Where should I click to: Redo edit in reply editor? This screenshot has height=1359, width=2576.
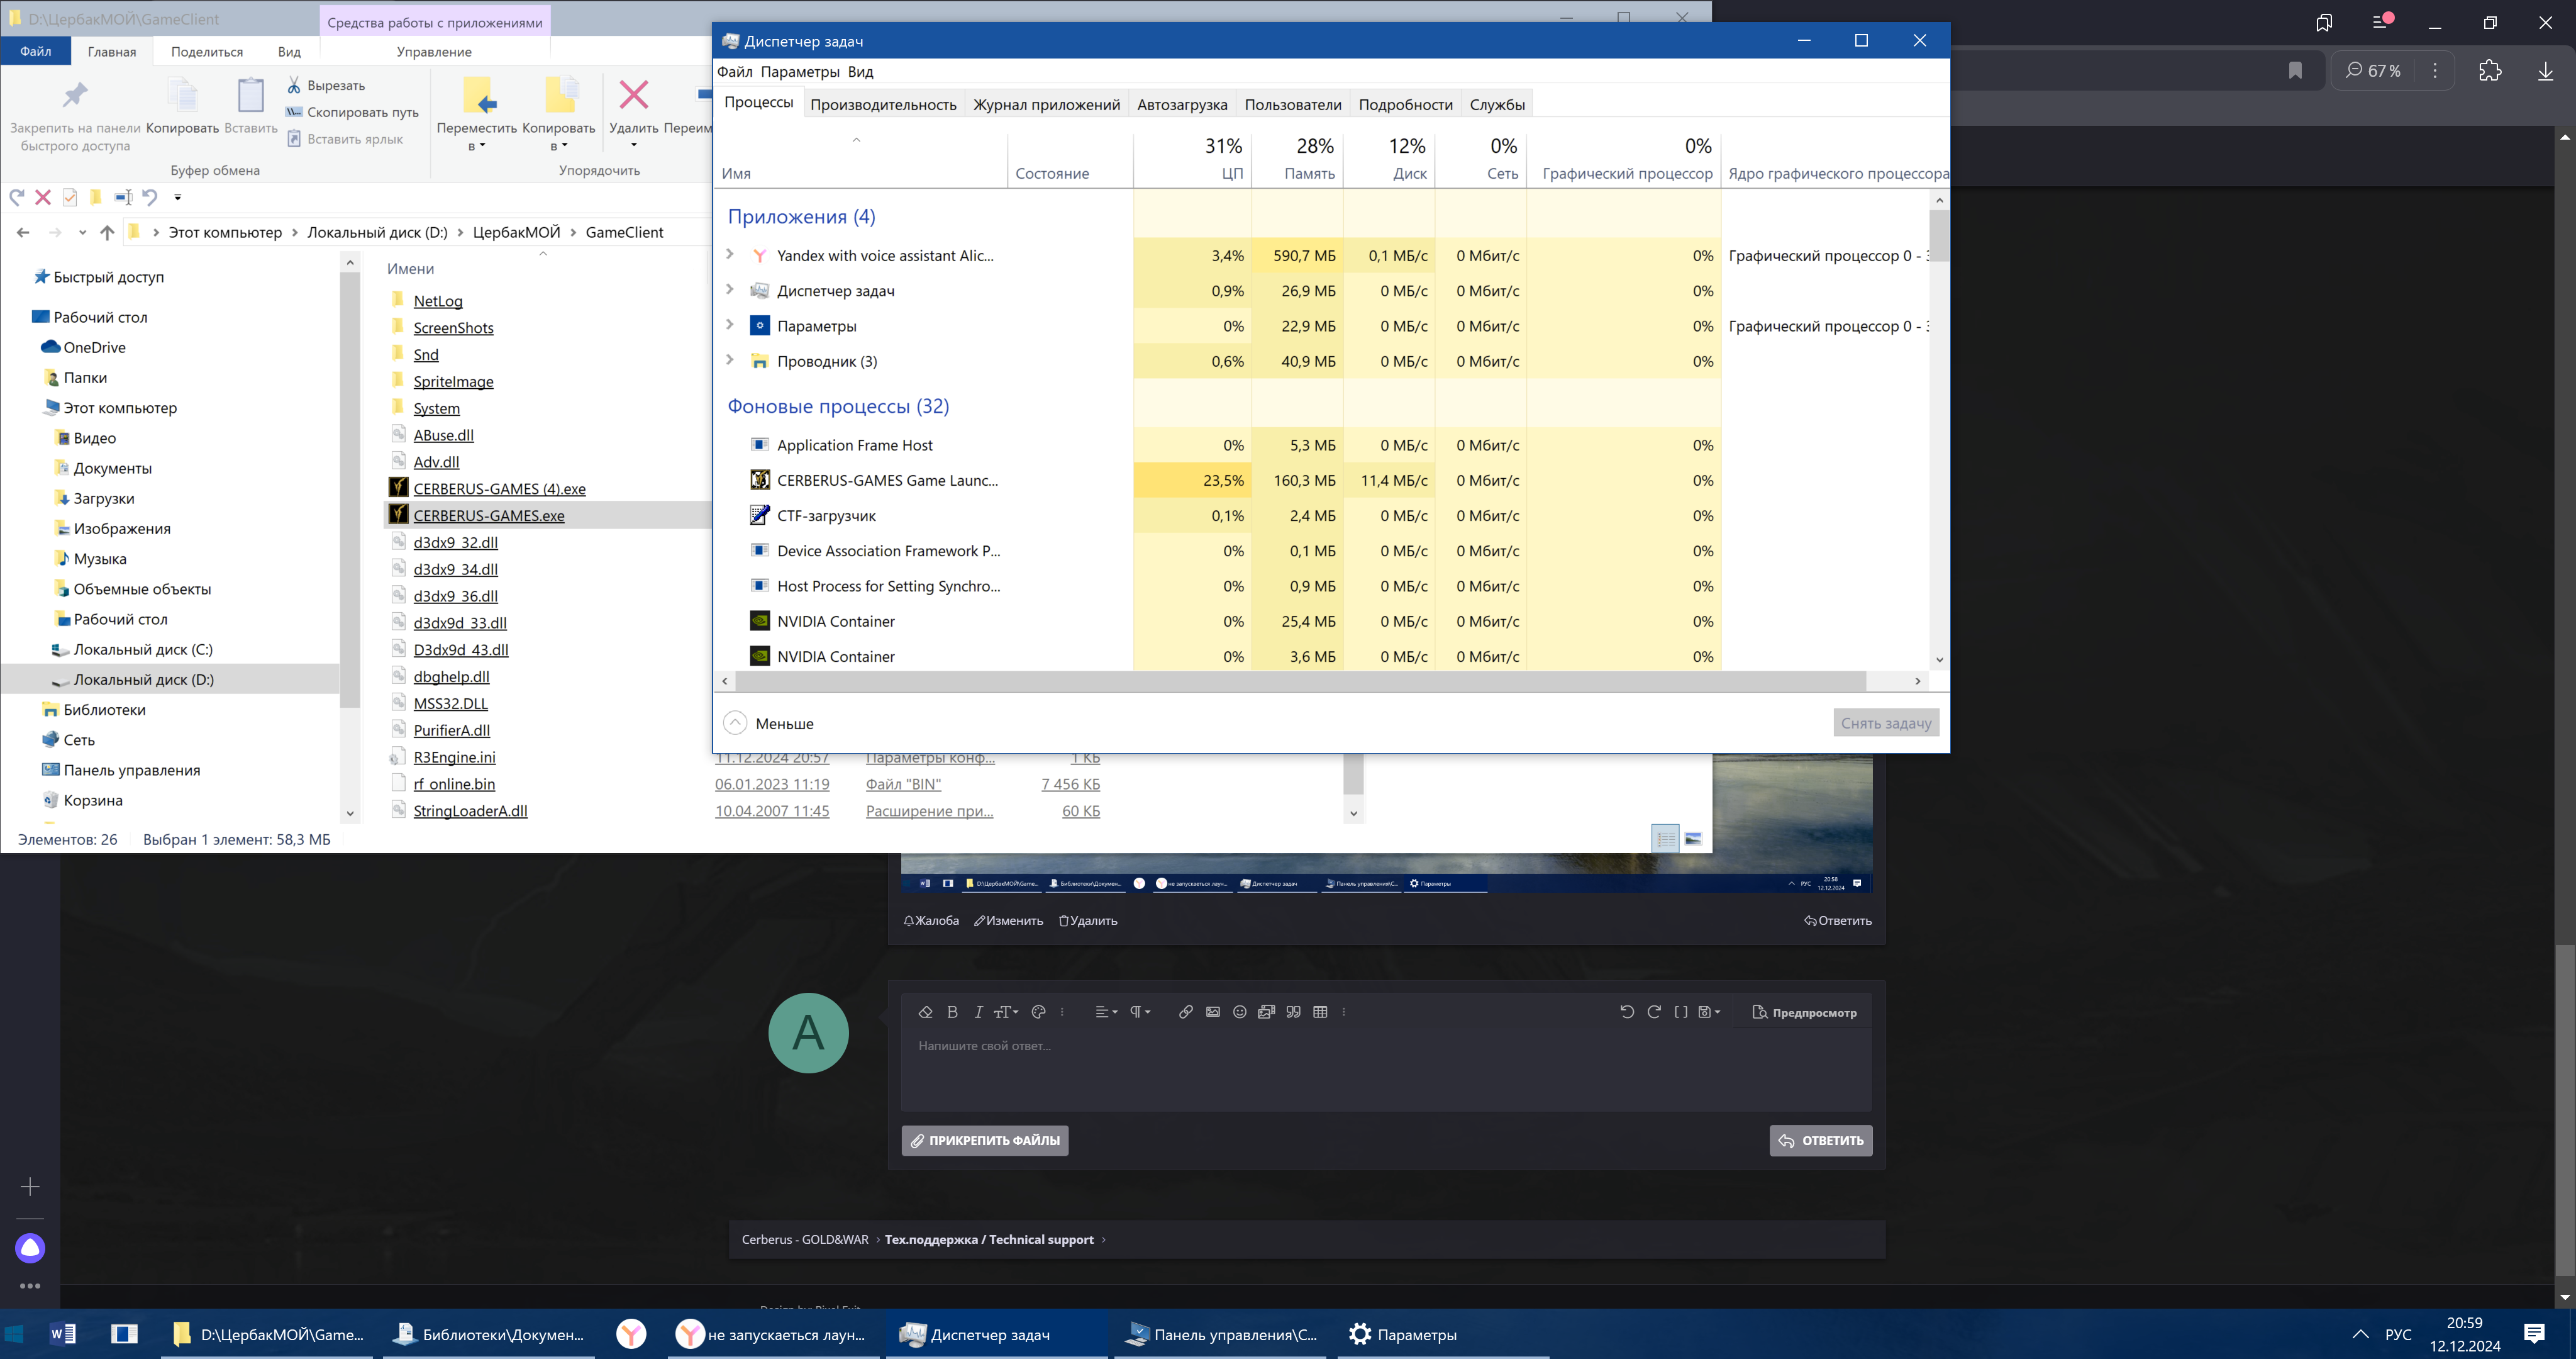1654,1012
